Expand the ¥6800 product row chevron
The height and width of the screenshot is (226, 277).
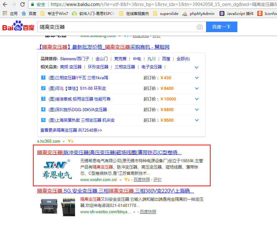197,110
